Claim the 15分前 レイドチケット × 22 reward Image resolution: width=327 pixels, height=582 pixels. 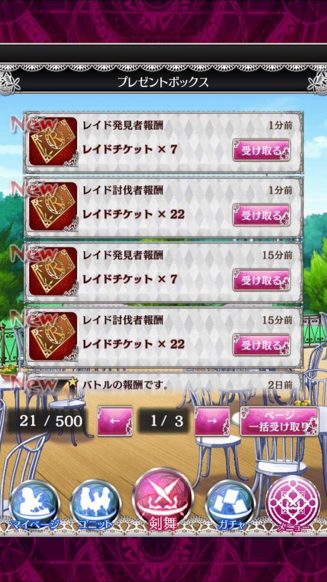262,346
